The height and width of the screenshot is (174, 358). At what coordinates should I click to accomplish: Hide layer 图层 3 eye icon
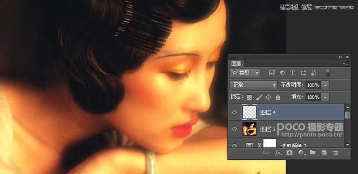(234, 129)
